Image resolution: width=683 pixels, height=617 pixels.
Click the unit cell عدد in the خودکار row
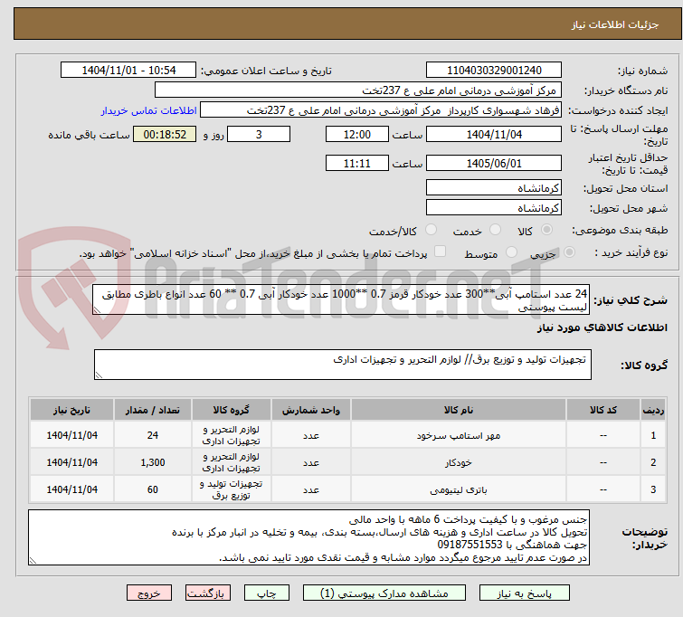tap(311, 462)
